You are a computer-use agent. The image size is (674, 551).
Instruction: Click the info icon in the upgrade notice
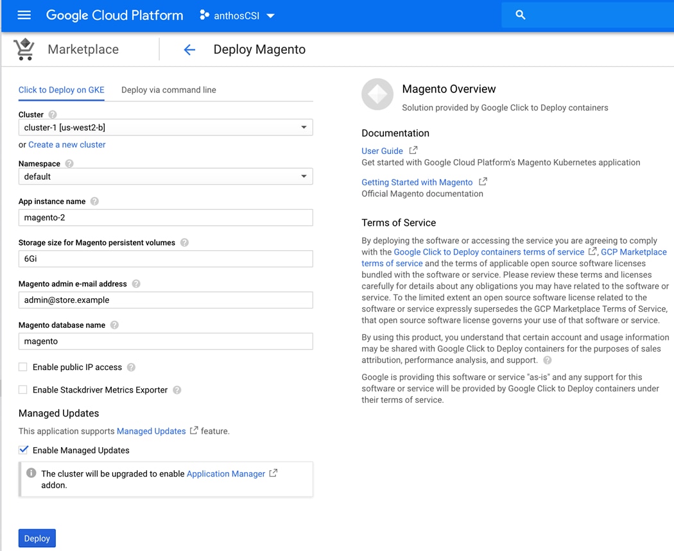tap(31, 473)
